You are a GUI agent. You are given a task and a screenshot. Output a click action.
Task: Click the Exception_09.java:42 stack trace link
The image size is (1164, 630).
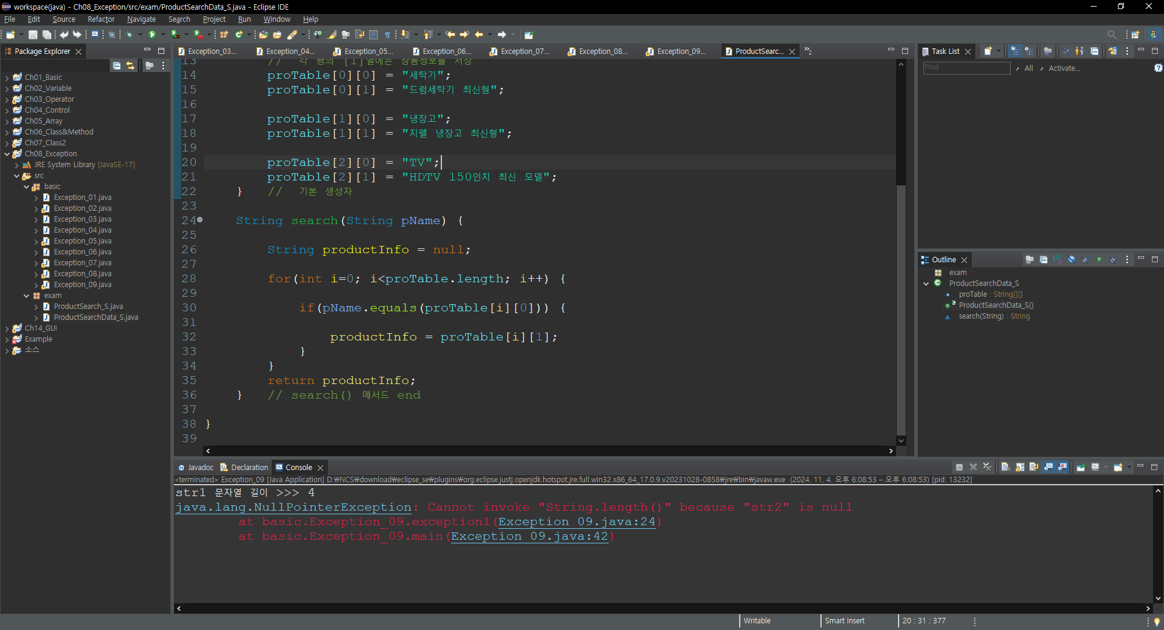[529, 536]
